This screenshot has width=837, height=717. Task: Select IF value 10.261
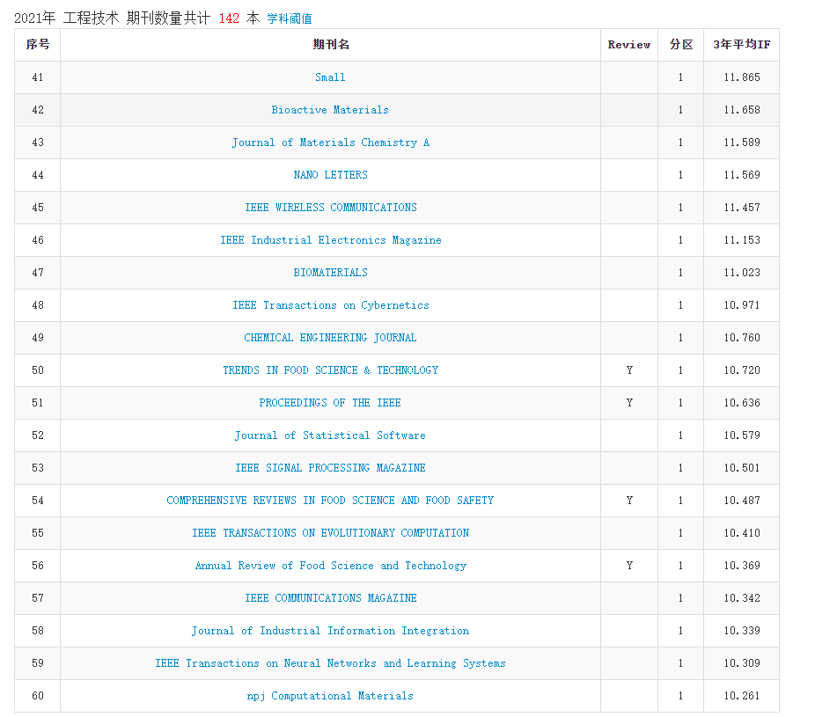pyautogui.click(x=741, y=696)
